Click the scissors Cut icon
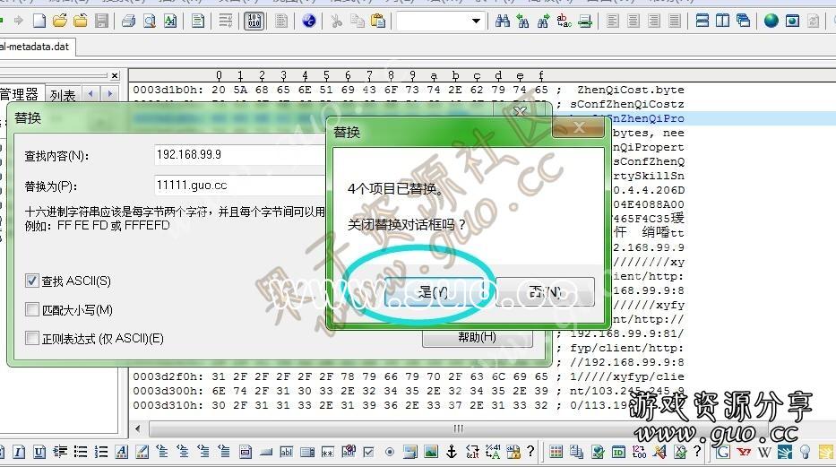 (336, 20)
